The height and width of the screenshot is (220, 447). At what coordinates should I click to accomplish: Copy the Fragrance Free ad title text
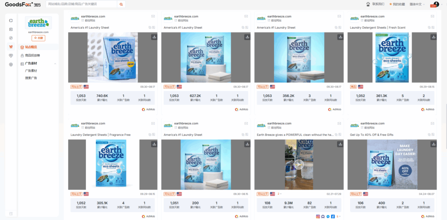point(150,135)
